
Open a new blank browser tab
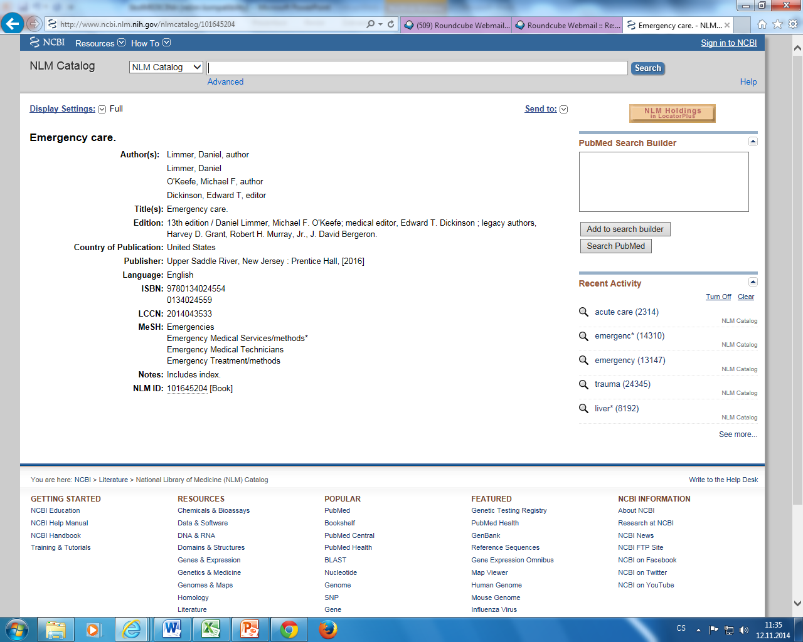[742, 26]
